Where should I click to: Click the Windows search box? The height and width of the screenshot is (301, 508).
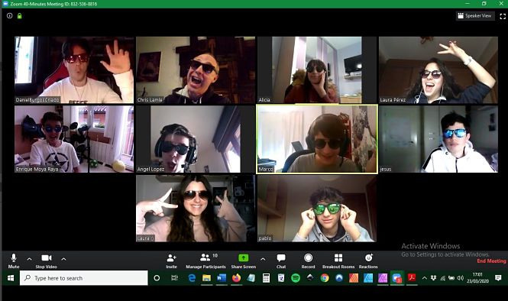tap(84, 278)
